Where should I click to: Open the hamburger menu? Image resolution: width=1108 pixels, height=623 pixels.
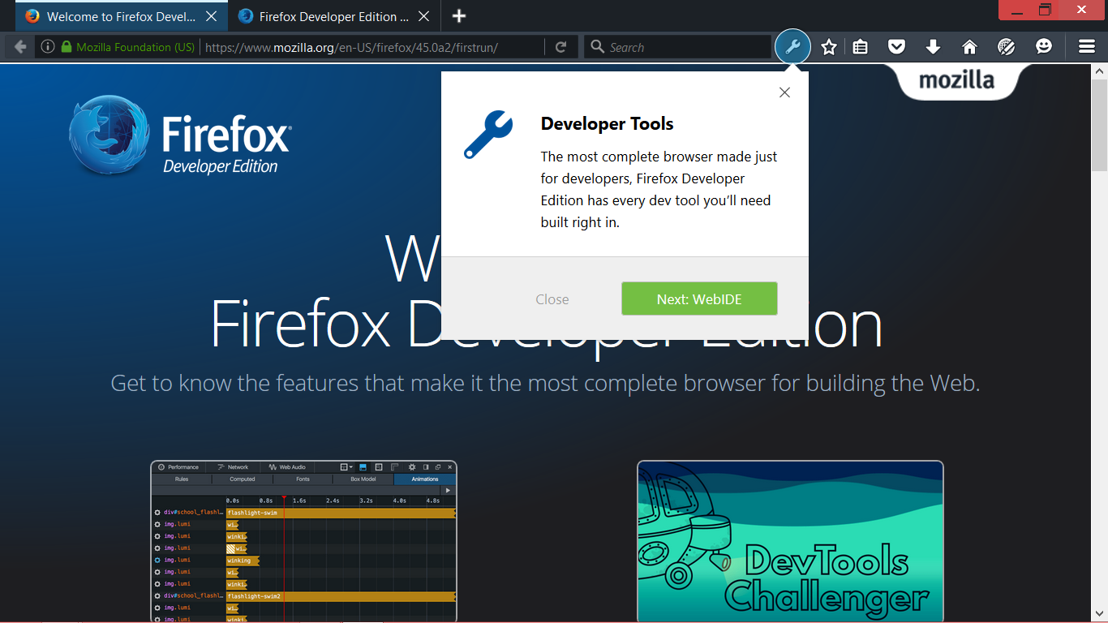pos(1087,47)
